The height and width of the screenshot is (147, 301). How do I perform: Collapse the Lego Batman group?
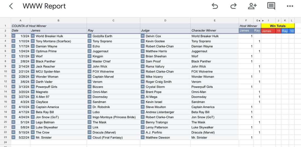click(33, 122)
